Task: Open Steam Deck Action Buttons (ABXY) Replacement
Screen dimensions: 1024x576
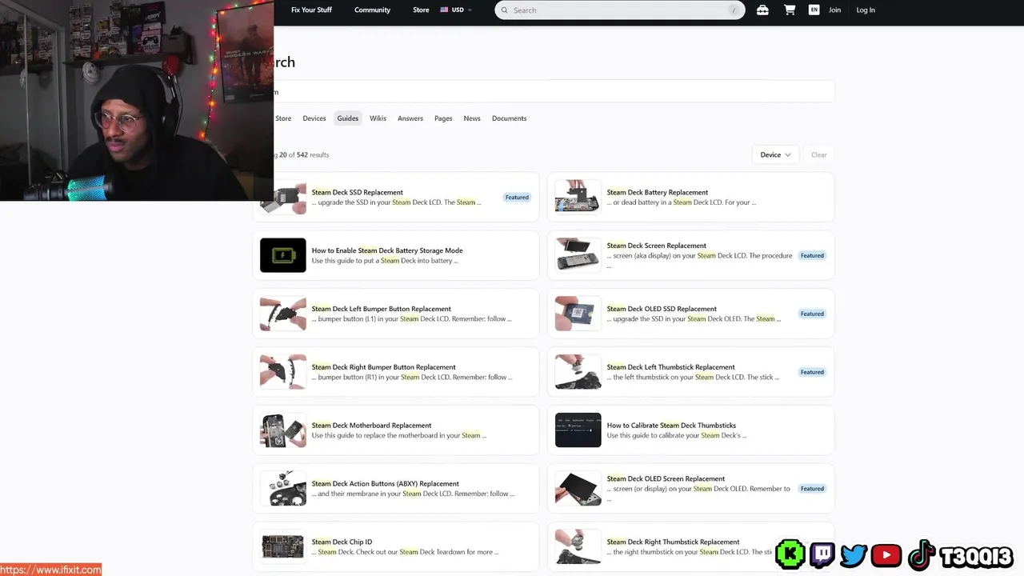Action: (x=386, y=484)
